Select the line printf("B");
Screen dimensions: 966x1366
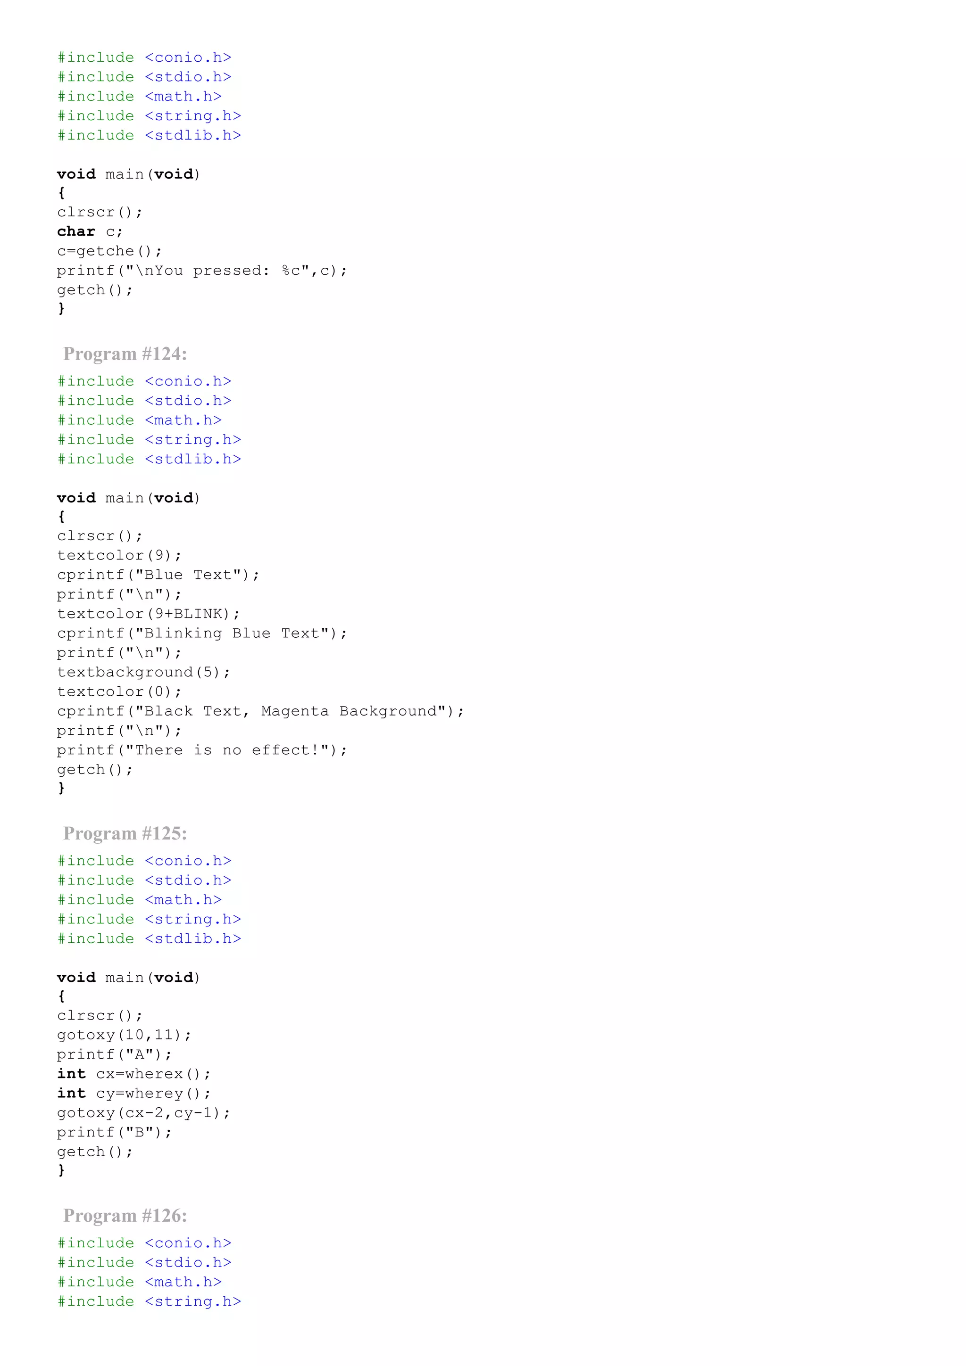point(115,1132)
